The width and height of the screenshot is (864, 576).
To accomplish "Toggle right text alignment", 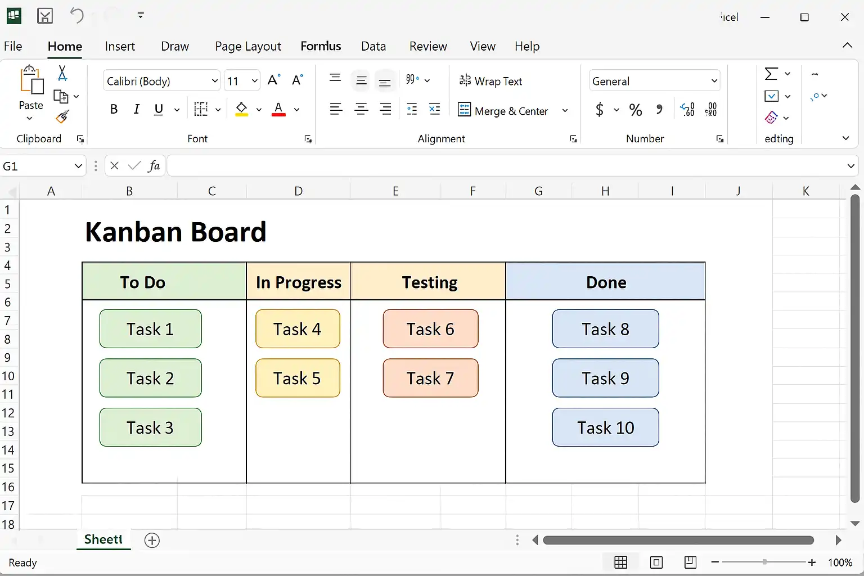I will [x=385, y=109].
